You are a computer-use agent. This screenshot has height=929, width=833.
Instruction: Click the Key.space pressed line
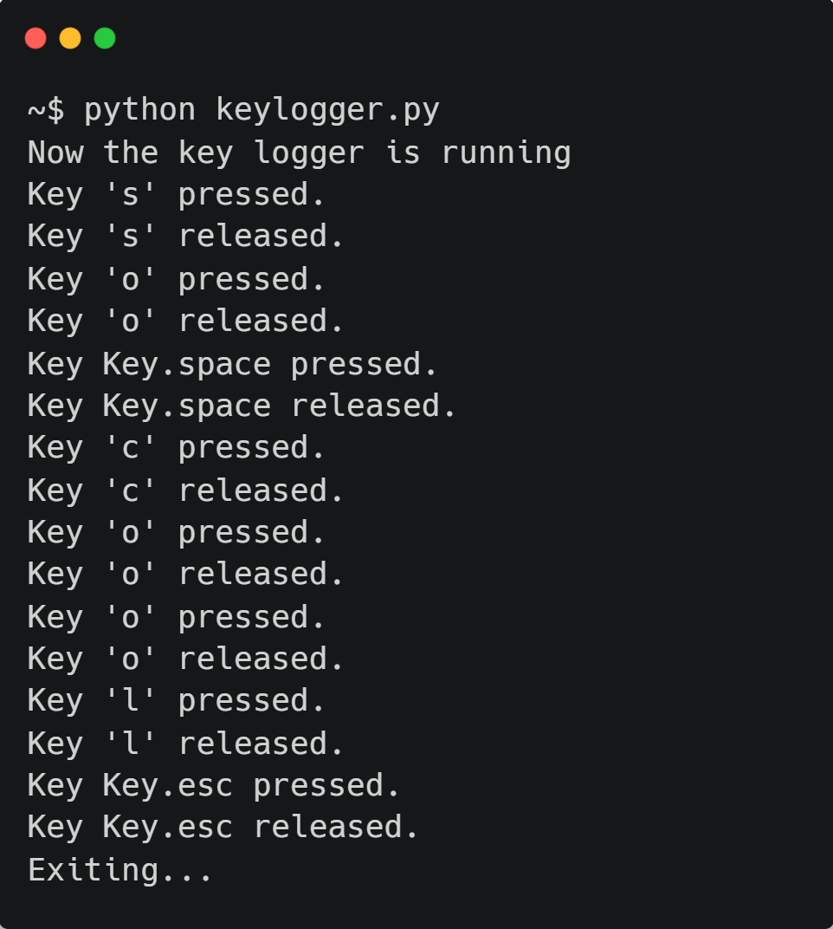232,364
